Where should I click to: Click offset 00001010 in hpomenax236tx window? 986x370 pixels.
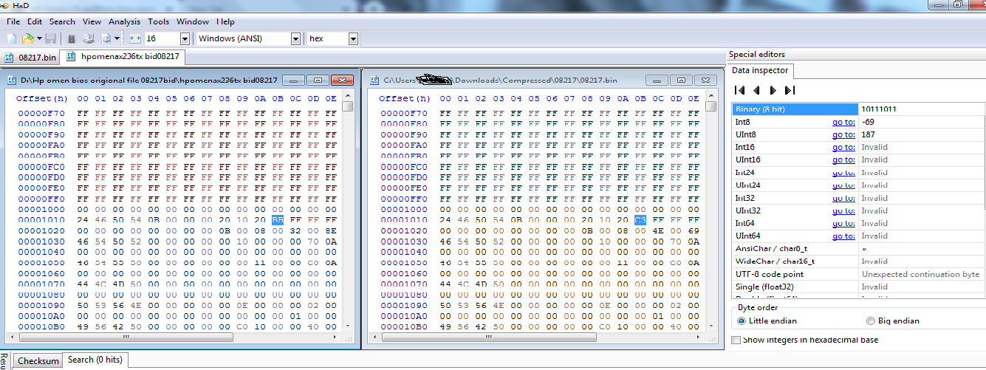[x=41, y=220]
